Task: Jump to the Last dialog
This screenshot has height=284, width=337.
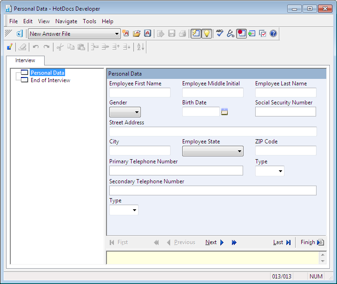Action: click(x=282, y=242)
